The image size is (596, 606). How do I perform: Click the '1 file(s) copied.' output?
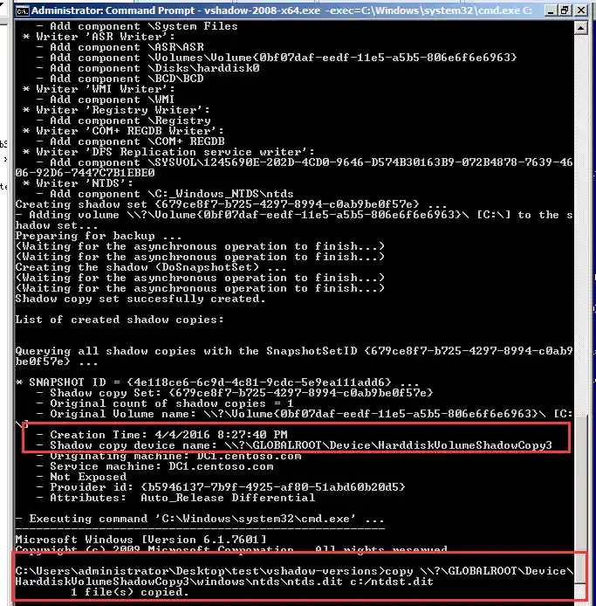(x=130, y=592)
